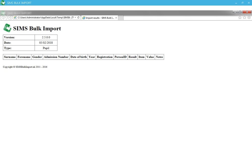Viewport: 252px width, 142px height.
Task: Maximize the inner browser window
Action: [x=240, y=12]
